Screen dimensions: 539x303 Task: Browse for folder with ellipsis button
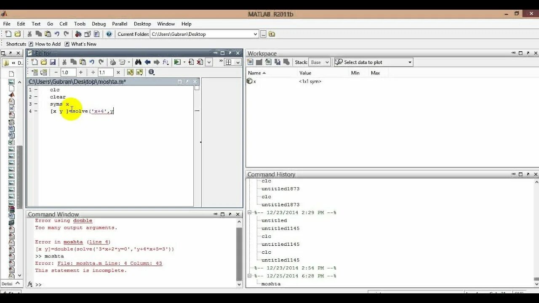264,34
